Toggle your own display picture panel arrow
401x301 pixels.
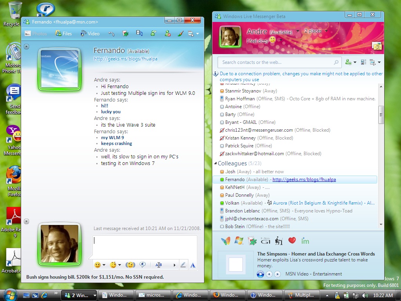pyautogui.click(x=26, y=221)
